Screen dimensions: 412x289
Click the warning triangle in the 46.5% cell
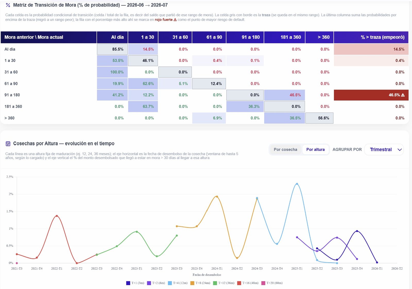pyautogui.click(x=403, y=95)
